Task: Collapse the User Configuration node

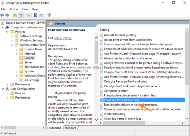Action: 3,89
